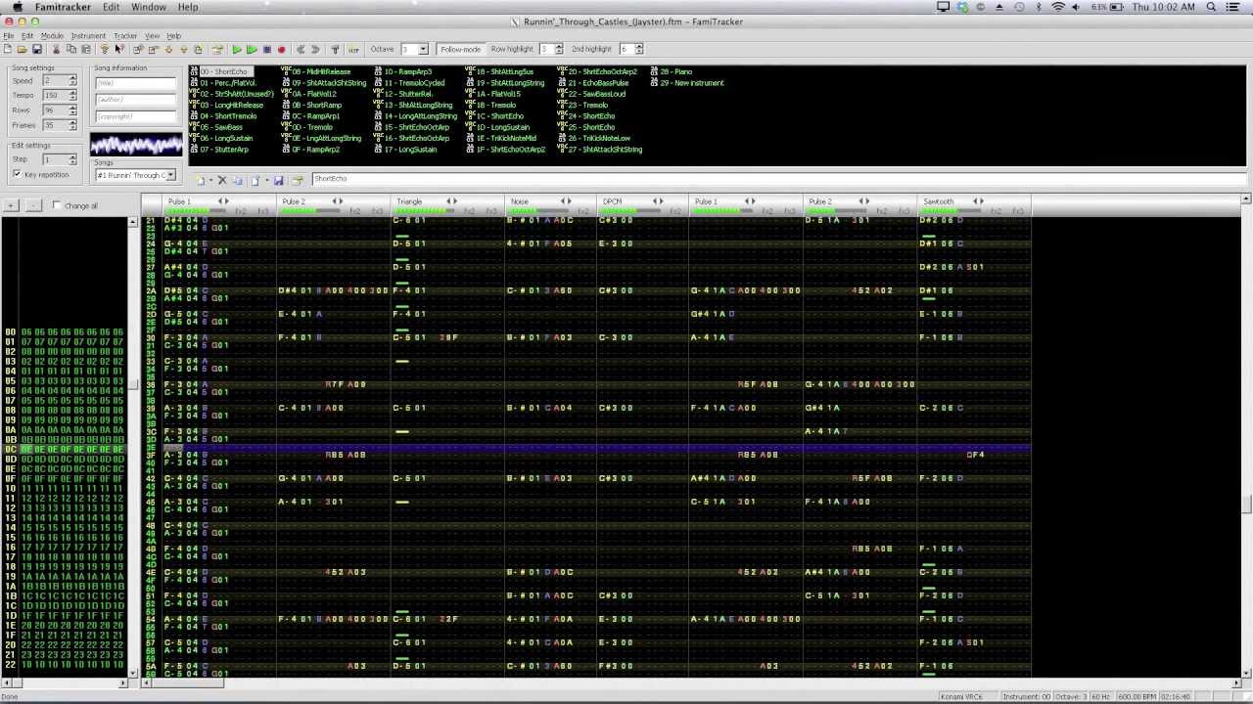Screen dimensions: 1253x704
Task: Click frame editor right small button
Action: [33, 205]
